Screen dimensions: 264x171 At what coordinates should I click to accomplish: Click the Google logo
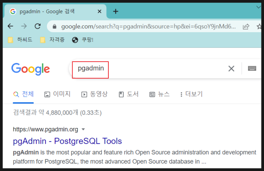(x=31, y=69)
